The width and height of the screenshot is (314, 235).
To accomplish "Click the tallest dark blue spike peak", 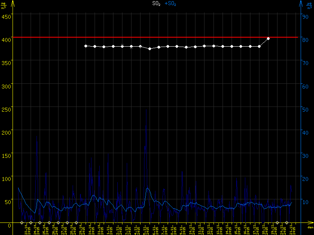I will coord(146,110).
